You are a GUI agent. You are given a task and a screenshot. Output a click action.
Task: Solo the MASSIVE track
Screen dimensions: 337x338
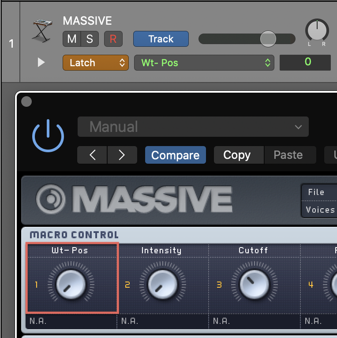coord(90,39)
